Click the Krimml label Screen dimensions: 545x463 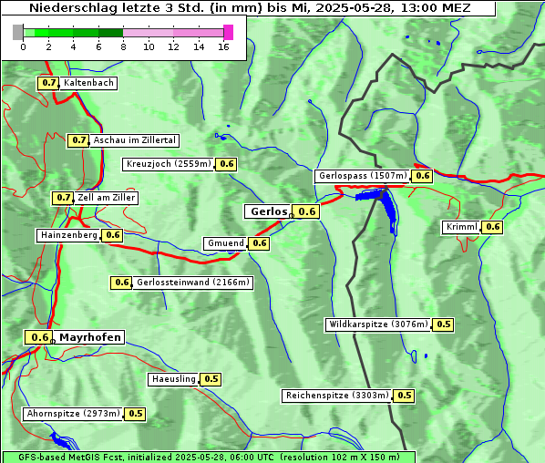point(461,227)
